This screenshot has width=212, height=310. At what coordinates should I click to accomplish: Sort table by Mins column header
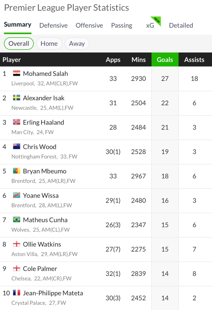point(139,60)
